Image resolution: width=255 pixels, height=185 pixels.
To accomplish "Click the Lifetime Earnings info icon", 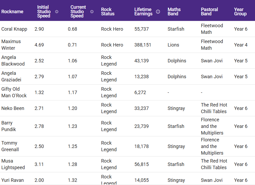I will click(158, 12).
